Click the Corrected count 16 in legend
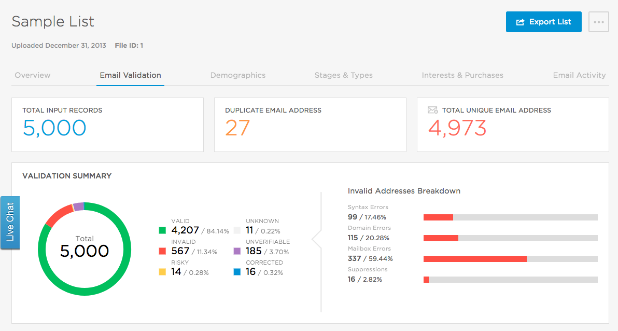Viewport: 618px width, 331px height. (250, 272)
